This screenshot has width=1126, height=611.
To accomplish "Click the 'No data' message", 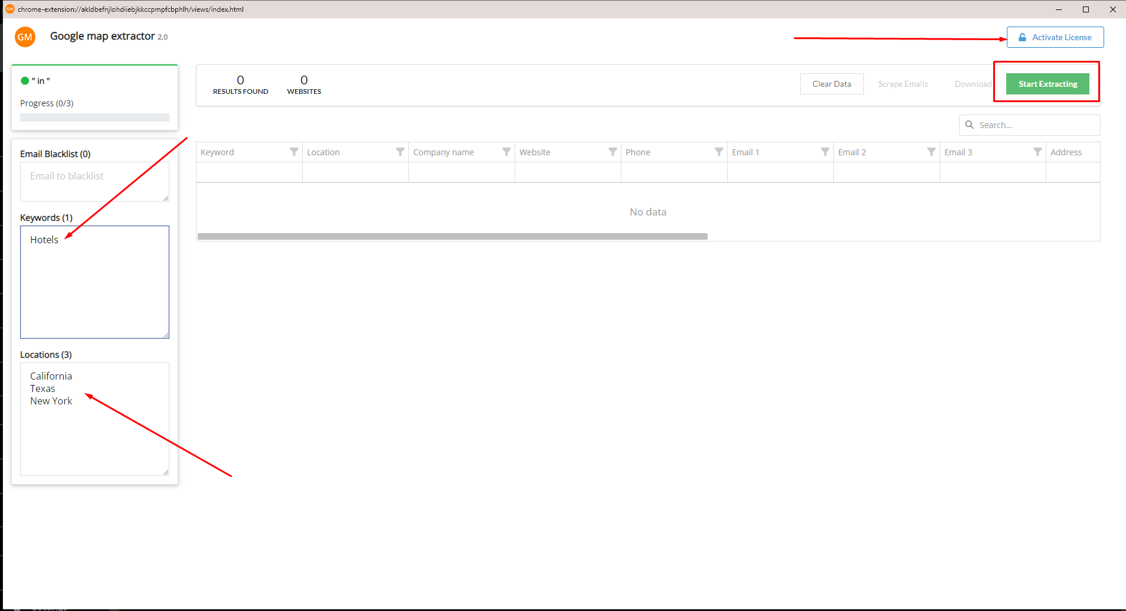I will click(648, 212).
